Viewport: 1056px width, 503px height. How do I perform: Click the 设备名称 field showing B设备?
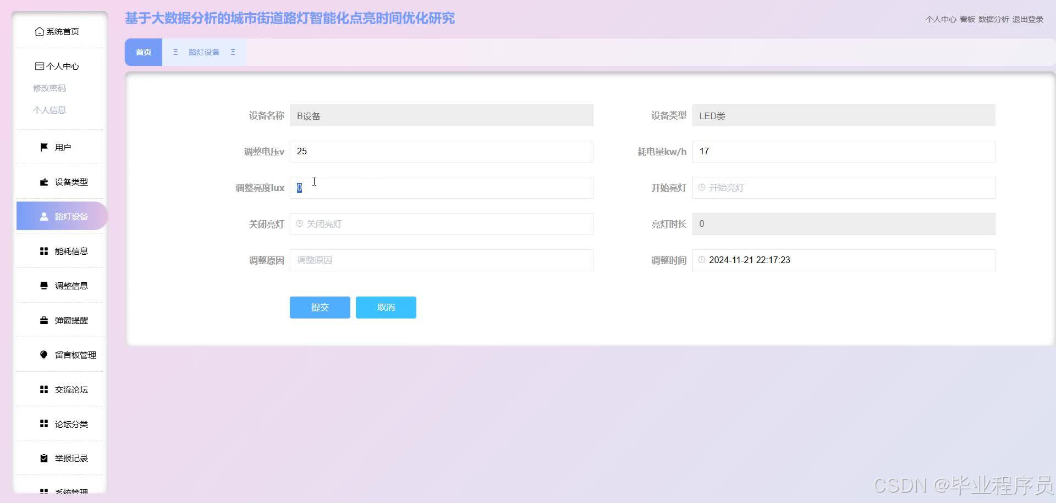[x=442, y=115]
